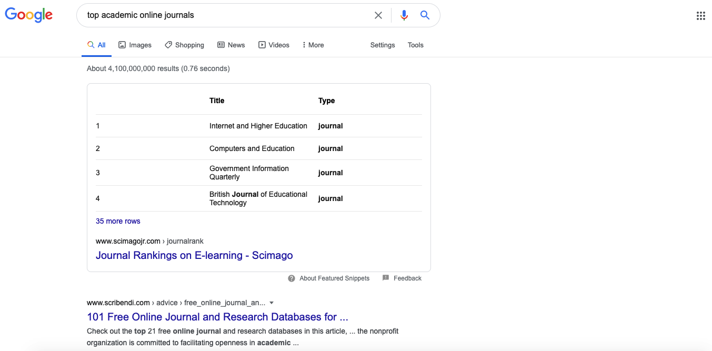Switch to the Shopping tab
Viewport: 712px width, 351px height.
pyautogui.click(x=184, y=45)
